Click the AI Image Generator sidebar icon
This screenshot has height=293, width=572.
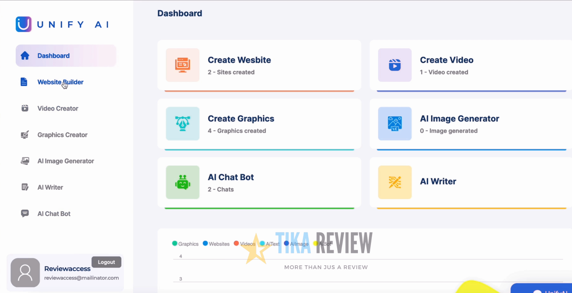coord(24,161)
